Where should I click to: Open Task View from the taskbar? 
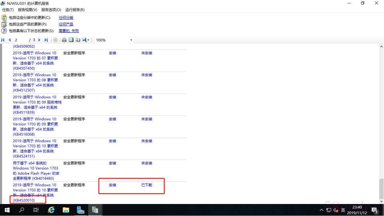point(36,210)
